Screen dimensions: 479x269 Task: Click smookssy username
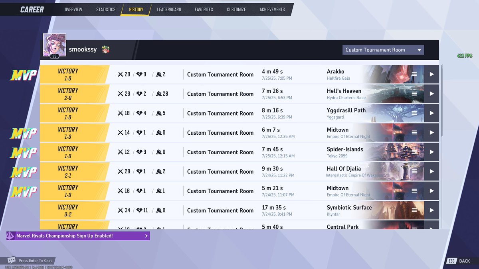(x=83, y=50)
